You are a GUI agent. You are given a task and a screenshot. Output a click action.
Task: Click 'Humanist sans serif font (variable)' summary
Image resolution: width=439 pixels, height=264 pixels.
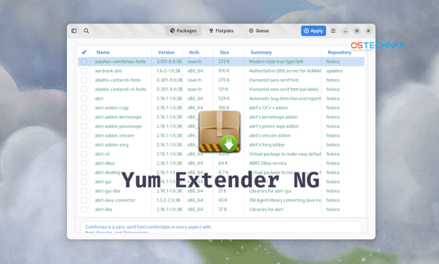pos(284,89)
